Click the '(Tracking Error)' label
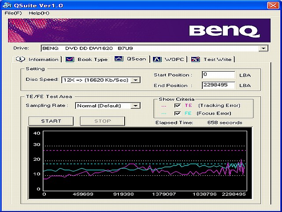This screenshot has width=282, height=212. point(219,106)
